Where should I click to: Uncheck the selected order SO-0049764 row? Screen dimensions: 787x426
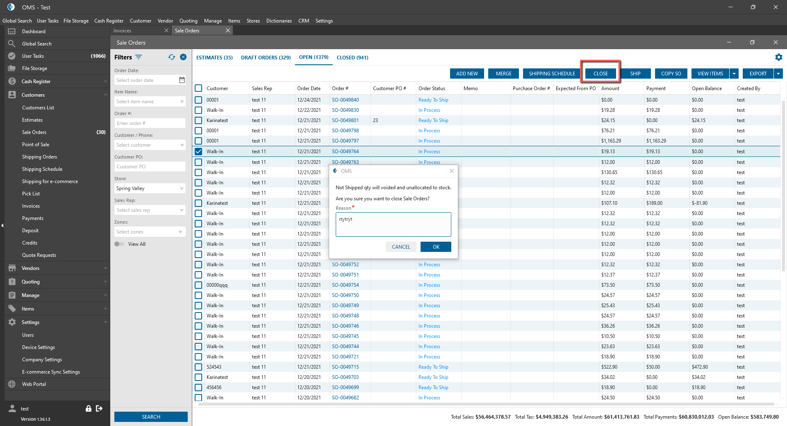pos(198,152)
